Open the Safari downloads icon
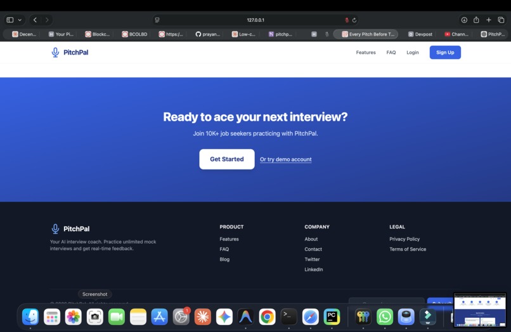The image size is (511, 332). 464,20
